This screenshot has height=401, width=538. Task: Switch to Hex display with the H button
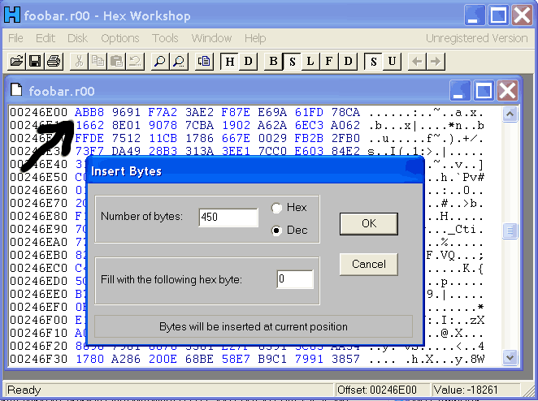click(229, 62)
